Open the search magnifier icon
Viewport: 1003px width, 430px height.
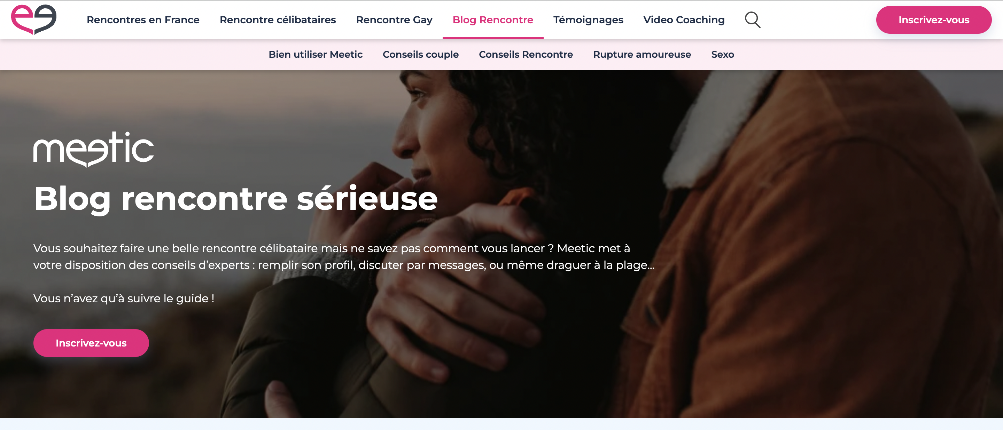(x=752, y=20)
